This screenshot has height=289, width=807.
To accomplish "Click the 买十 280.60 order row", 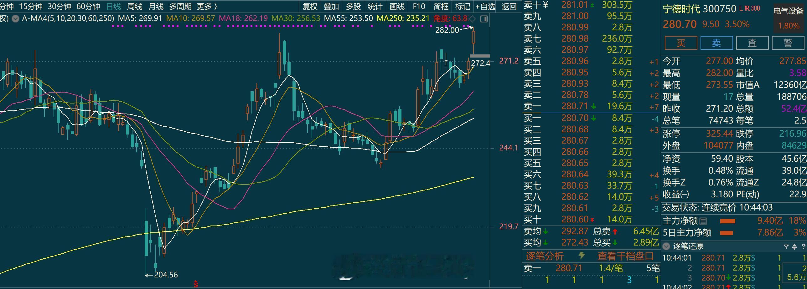I will point(591,220).
